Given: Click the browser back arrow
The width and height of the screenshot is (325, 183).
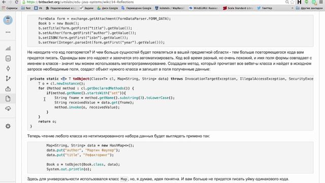Looking at the screenshot, I should pos(4,2).
